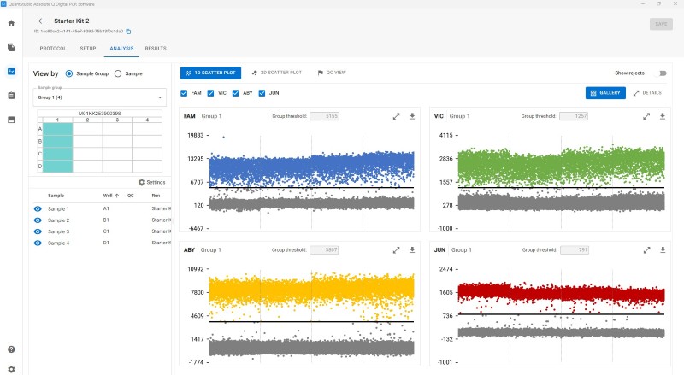Switch to 2D SCATTER PLOT view

coord(276,73)
